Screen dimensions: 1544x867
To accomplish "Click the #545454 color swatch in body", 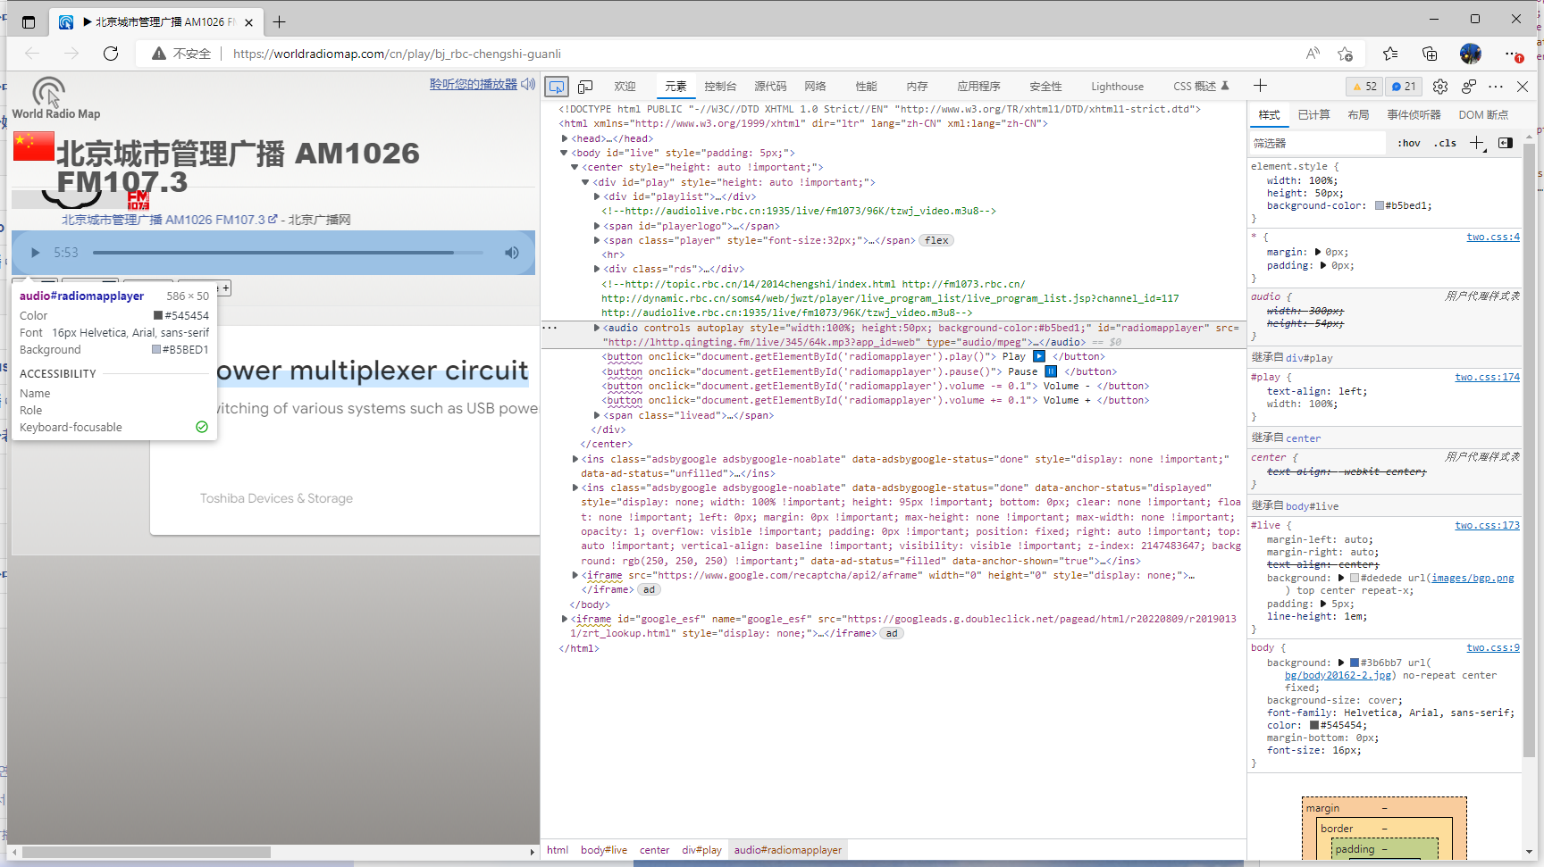I will click(1314, 725).
